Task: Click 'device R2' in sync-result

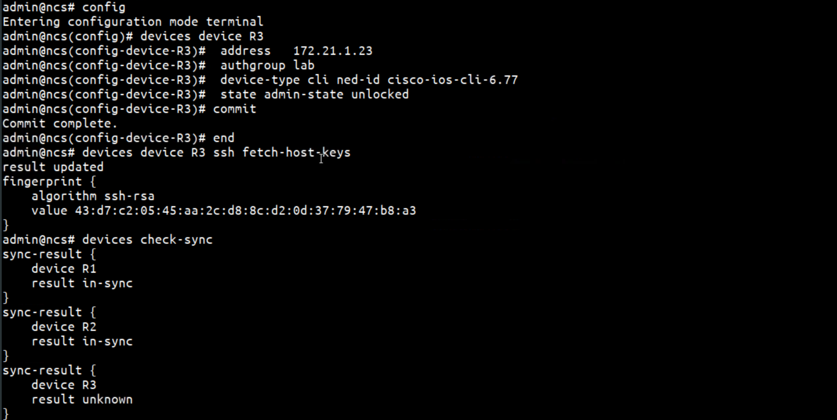Action: pos(64,327)
